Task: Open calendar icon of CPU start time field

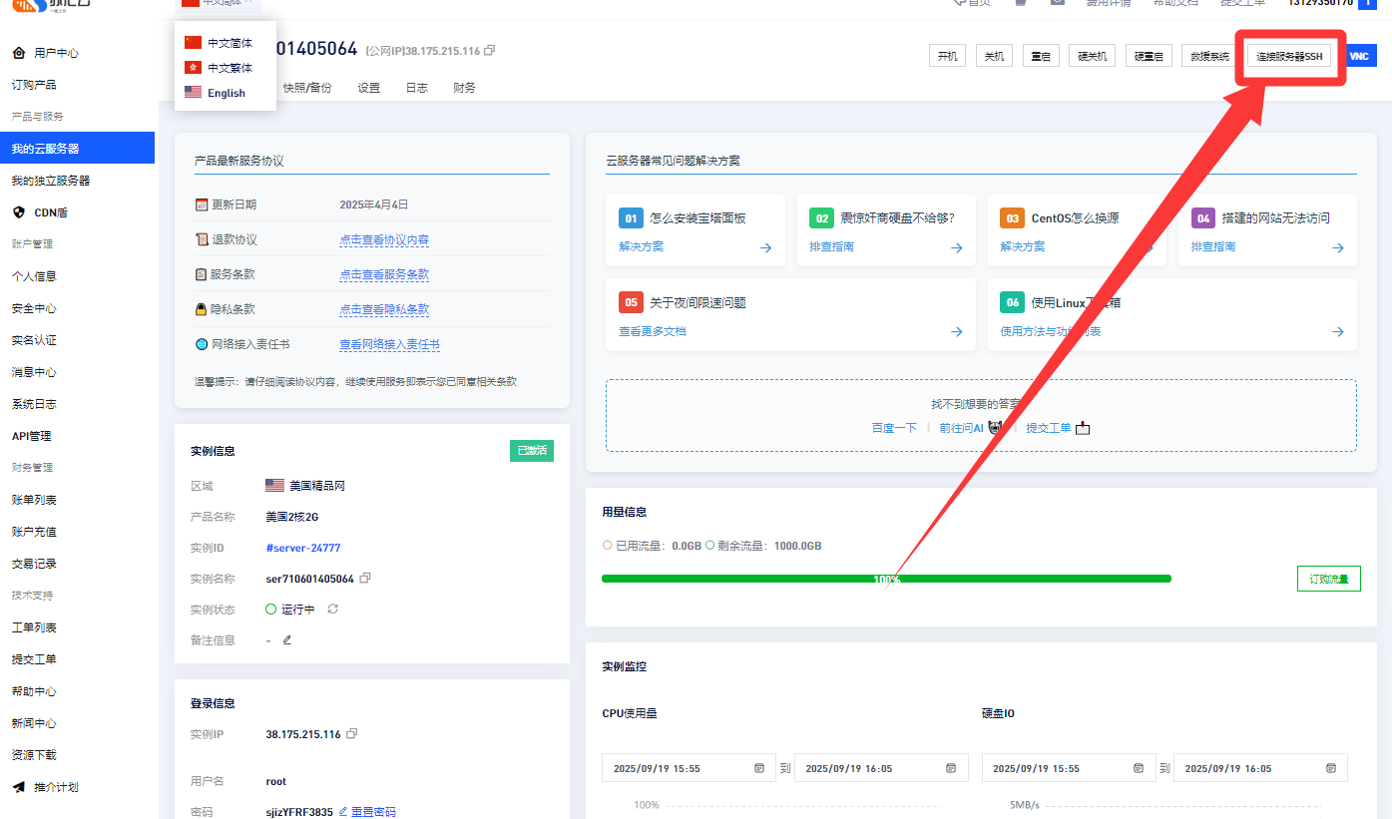Action: click(x=759, y=768)
